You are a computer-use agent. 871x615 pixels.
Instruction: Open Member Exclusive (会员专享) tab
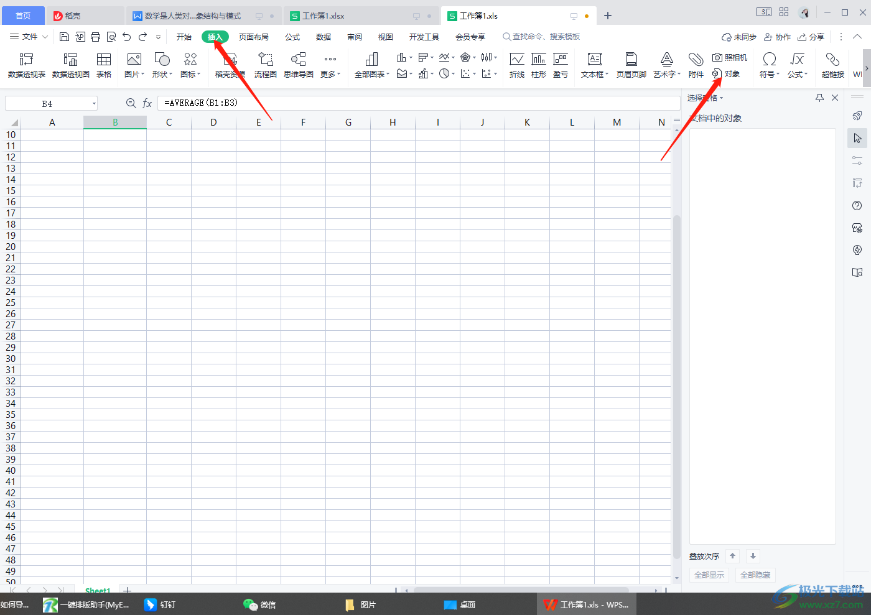pos(470,37)
